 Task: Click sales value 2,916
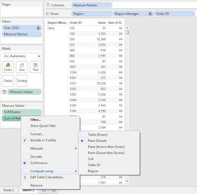[x=102, y=45]
